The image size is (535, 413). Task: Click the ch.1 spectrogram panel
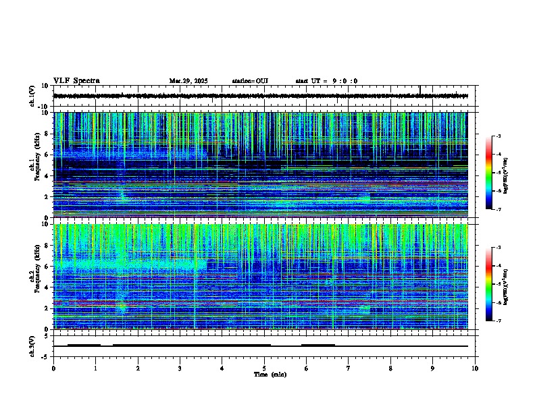point(261,165)
